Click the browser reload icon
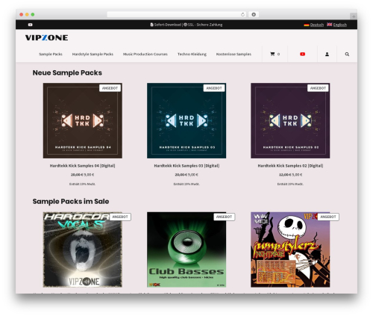Viewport: 373px width, 316px height. 242,14
